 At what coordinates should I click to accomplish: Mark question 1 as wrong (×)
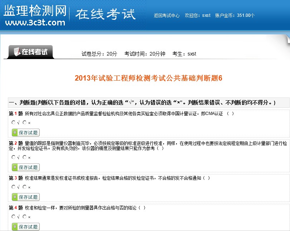click(24, 122)
